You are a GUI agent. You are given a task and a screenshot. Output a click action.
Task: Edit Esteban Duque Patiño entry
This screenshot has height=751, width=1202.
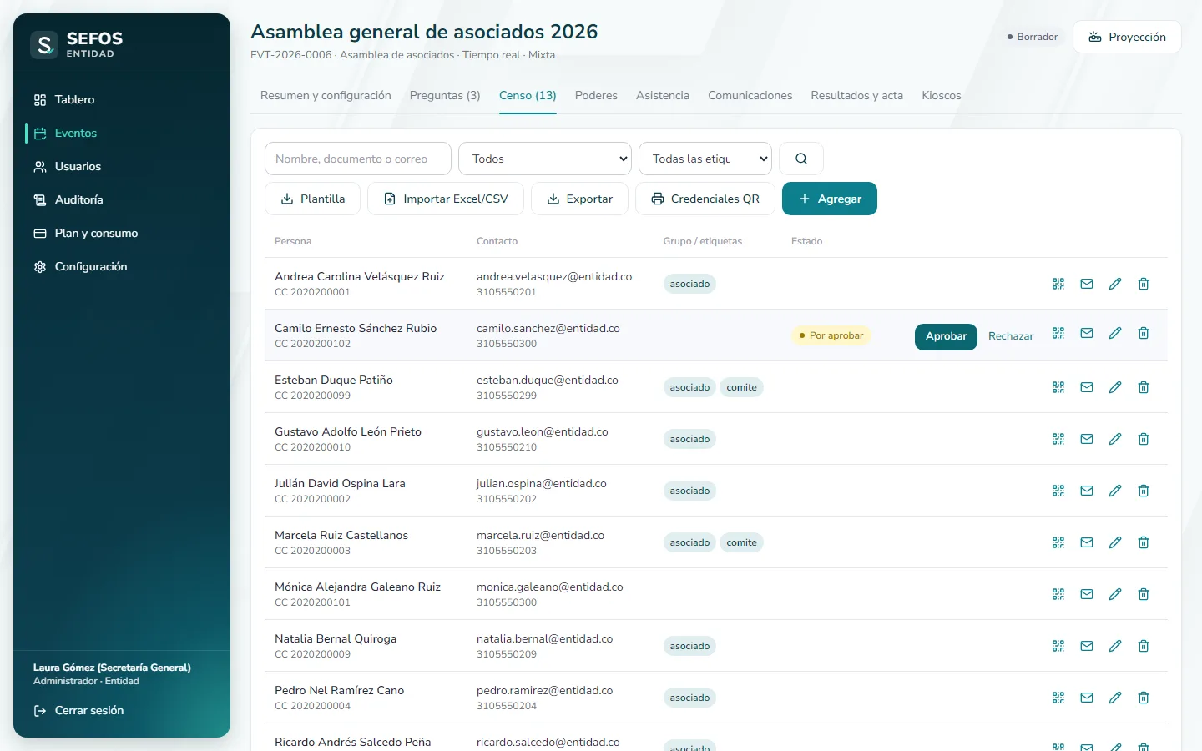pyautogui.click(x=1115, y=387)
